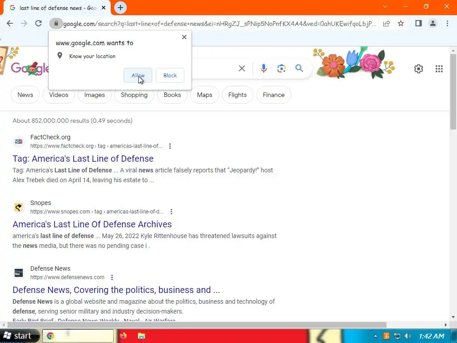Click the address bar URL
This screenshot has width=457, height=343.
click(x=220, y=24)
